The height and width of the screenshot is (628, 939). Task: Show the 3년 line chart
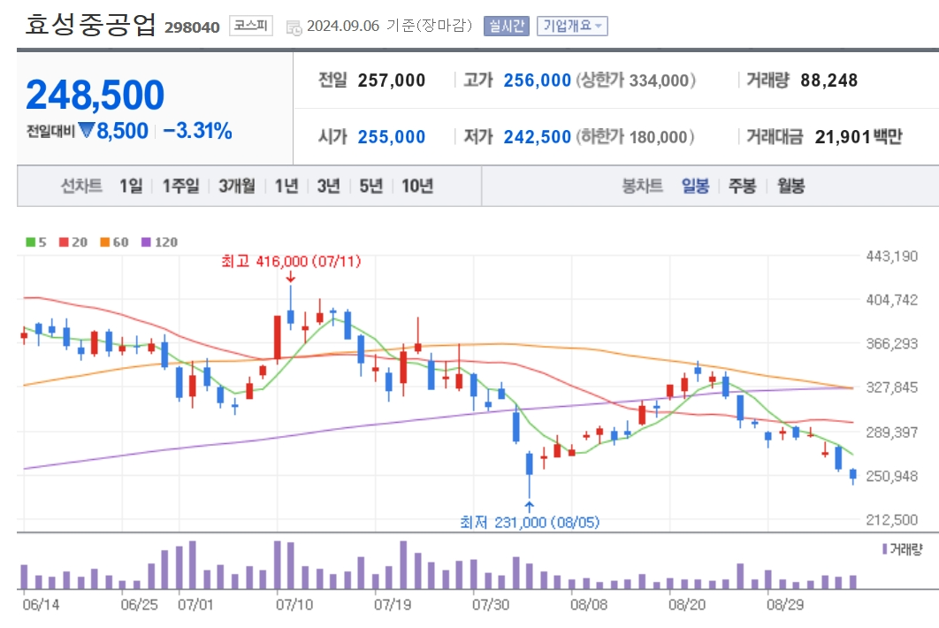point(328,186)
